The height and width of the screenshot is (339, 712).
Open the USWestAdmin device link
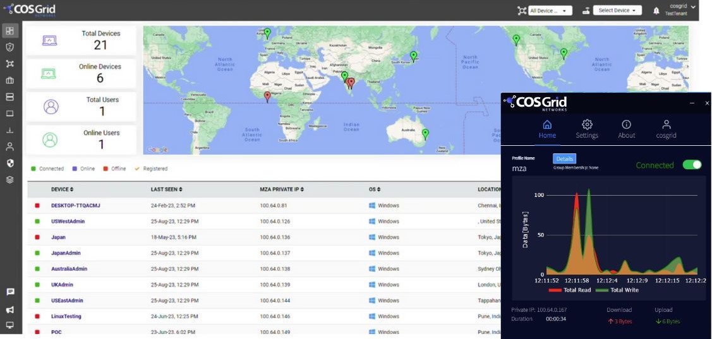(x=68, y=222)
